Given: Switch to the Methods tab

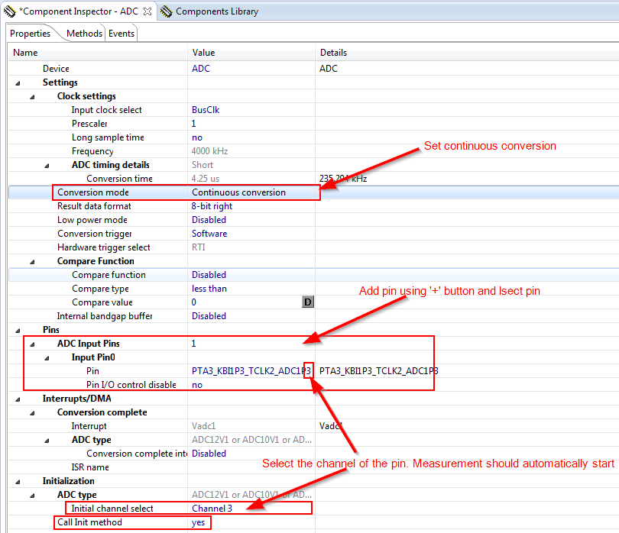Looking at the screenshot, I should click(x=84, y=34).
